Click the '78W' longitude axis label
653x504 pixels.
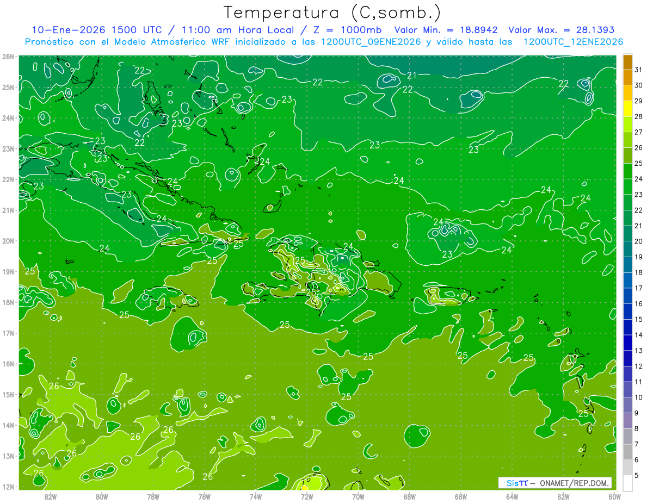pyautogui.click(x=153, y=496)
